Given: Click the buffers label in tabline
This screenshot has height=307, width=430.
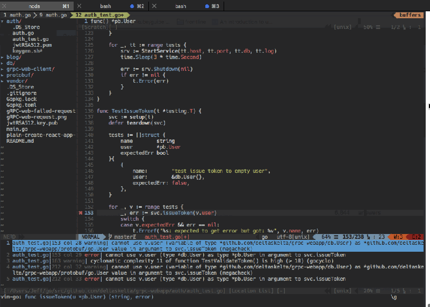Looking at the screenshot, I should (x=410, y=15).
